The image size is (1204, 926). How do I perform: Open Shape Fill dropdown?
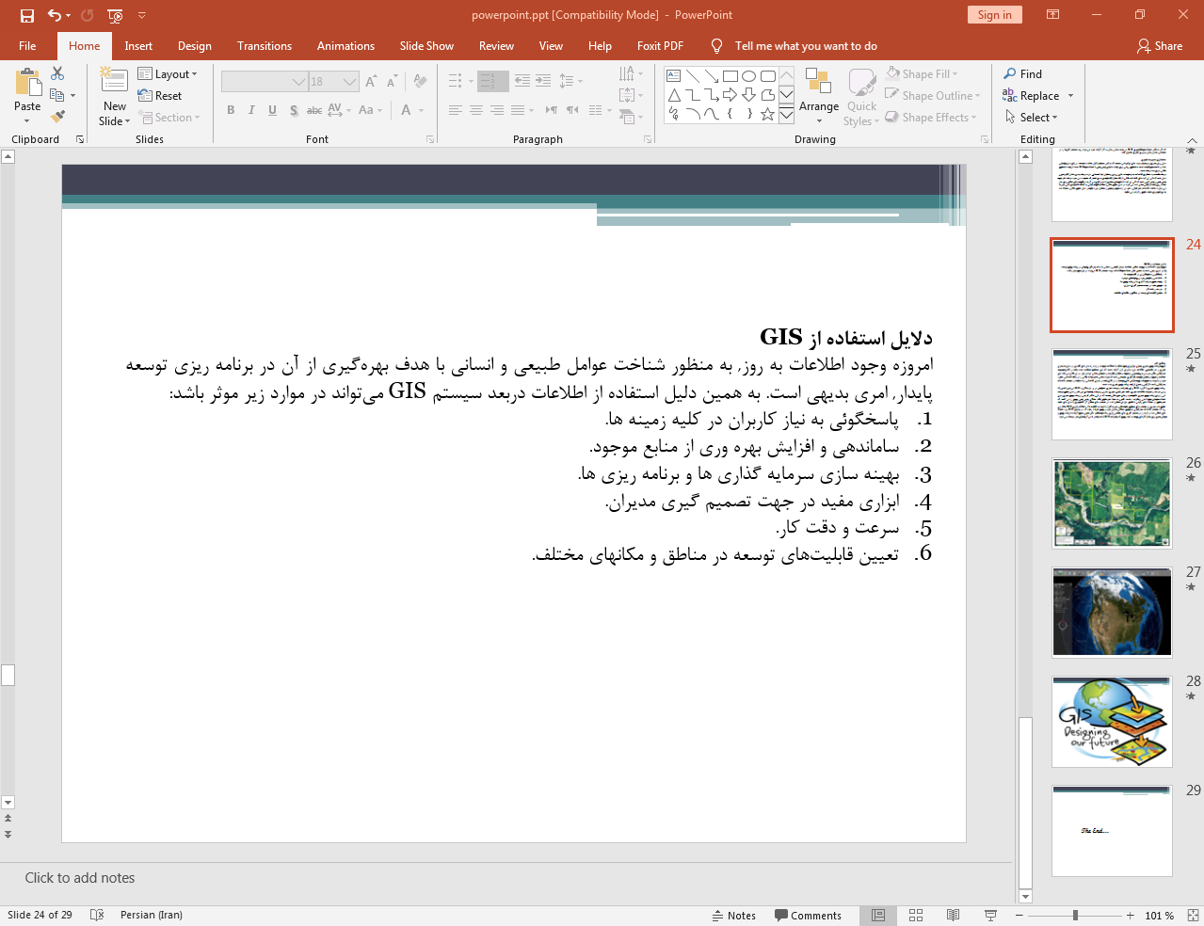click(x=922, y=73)
